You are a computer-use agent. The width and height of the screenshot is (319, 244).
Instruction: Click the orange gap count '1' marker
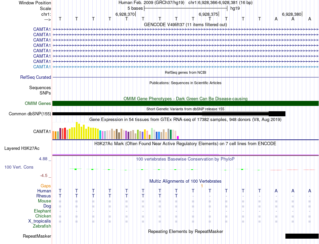[202, 186]
